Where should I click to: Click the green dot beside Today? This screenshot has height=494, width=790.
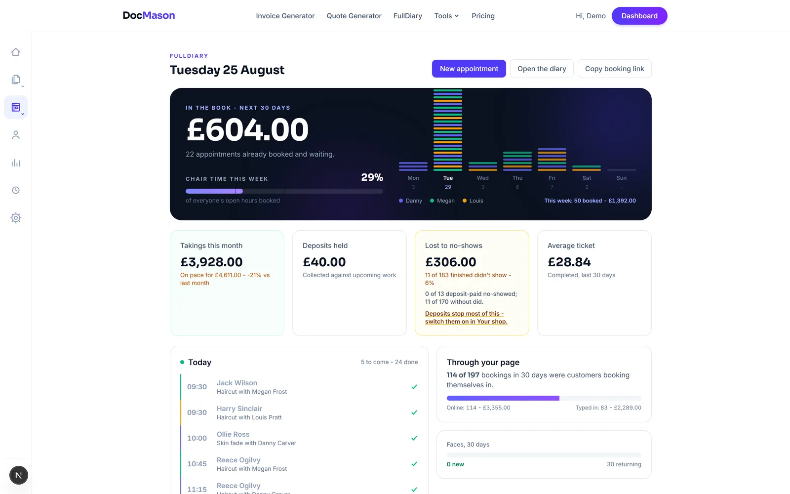click(182, 362)
